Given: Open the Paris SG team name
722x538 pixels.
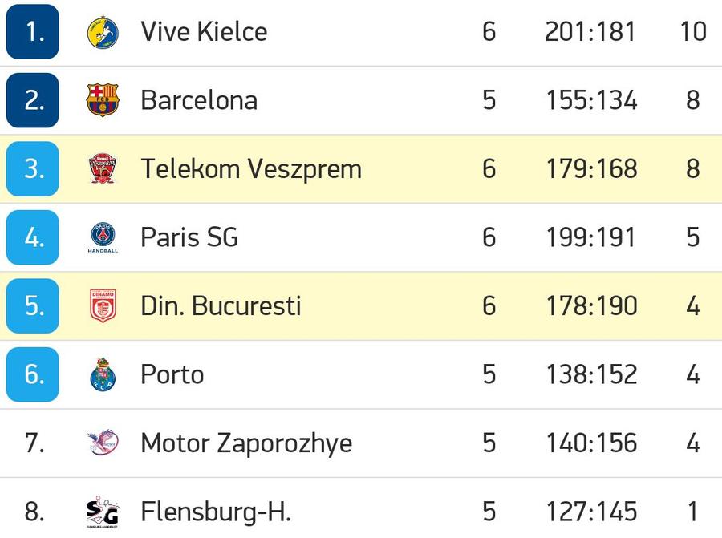Looking at the screenshot, I should click(x=189, y=237).
